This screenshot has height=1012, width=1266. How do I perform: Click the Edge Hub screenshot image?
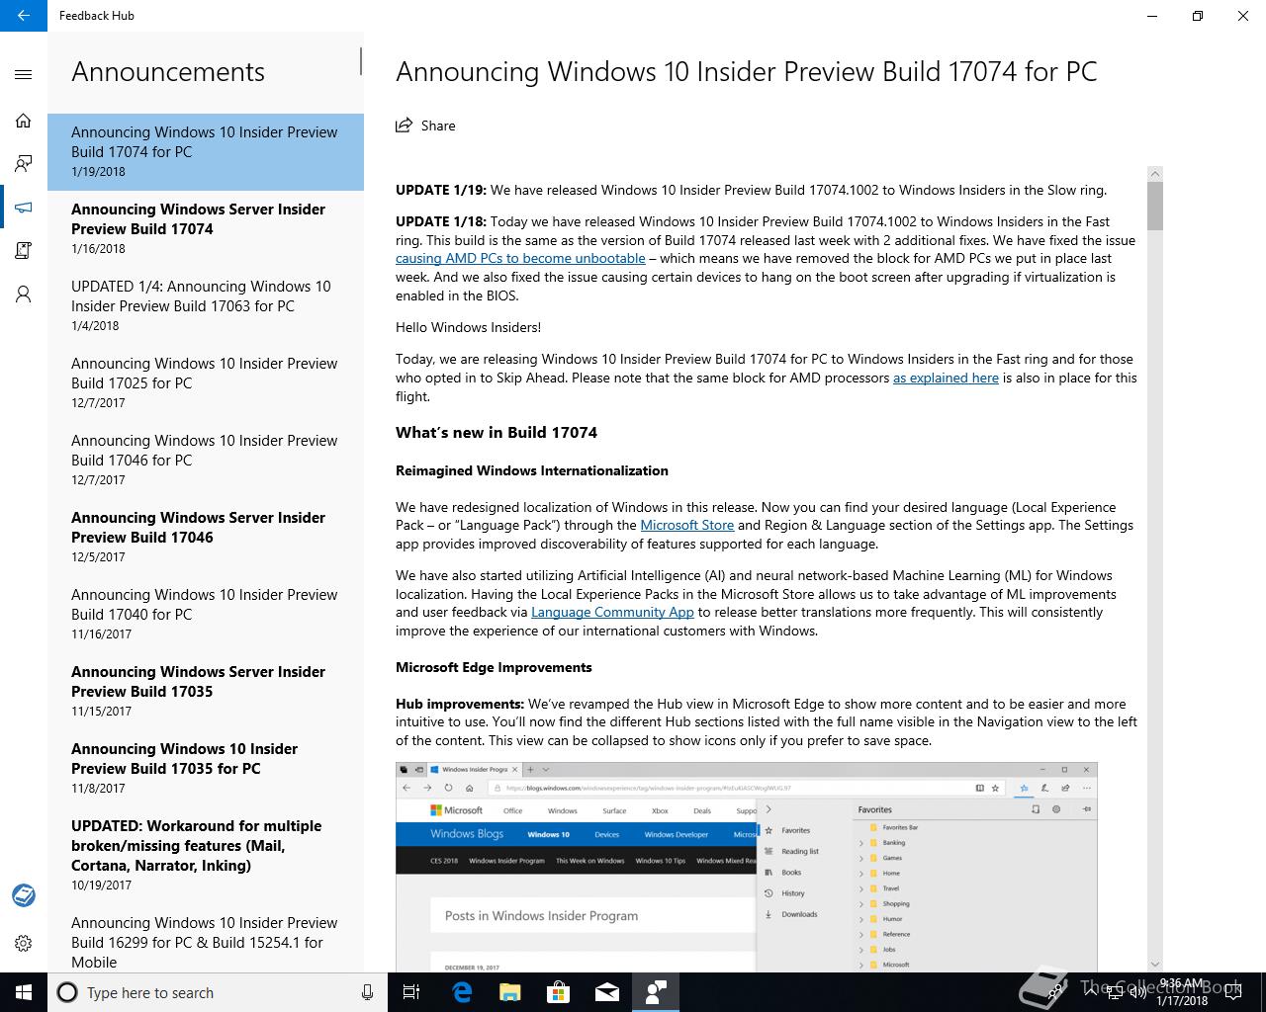[747, 867]
